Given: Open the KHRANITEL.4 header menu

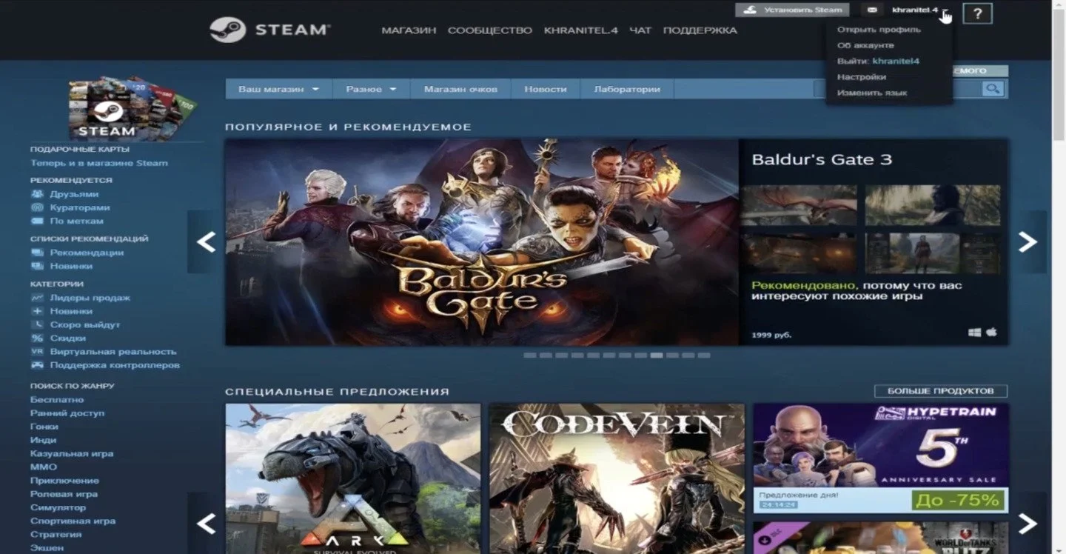Looking at the screenshot, I should pyautogui.click(x=580, y=30).
